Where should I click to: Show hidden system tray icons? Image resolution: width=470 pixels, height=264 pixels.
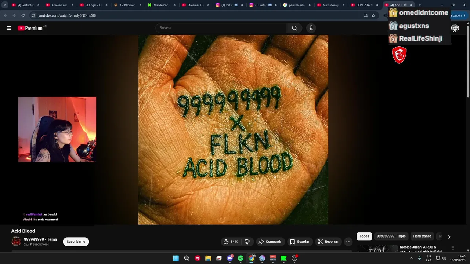click(x=412, y=258)
